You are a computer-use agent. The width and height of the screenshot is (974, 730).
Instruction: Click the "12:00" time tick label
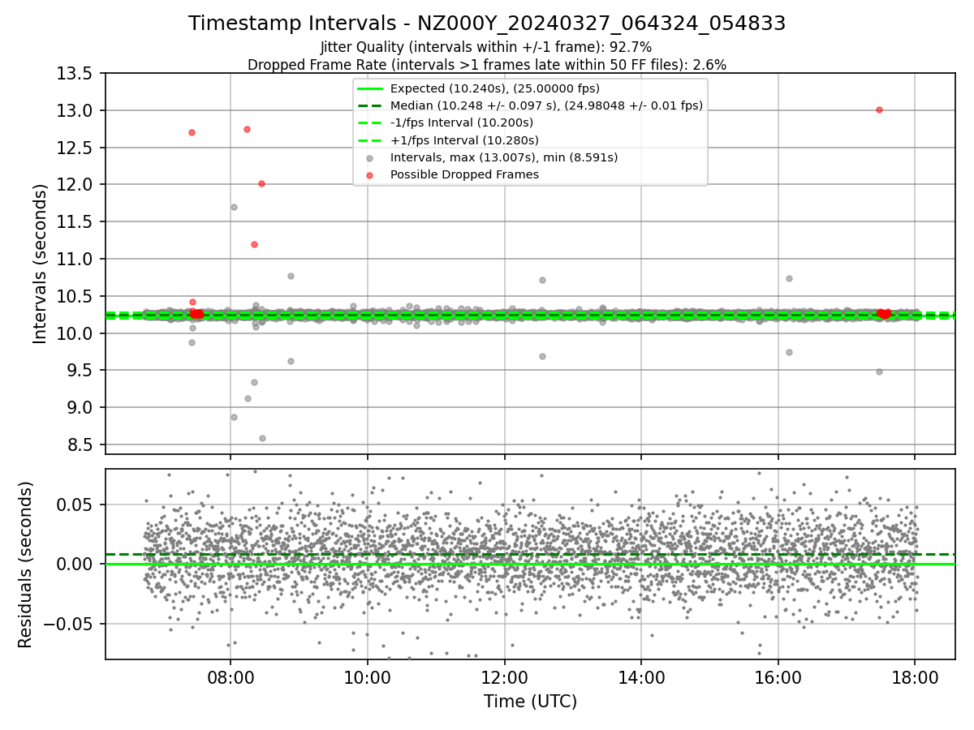point(504,677)
